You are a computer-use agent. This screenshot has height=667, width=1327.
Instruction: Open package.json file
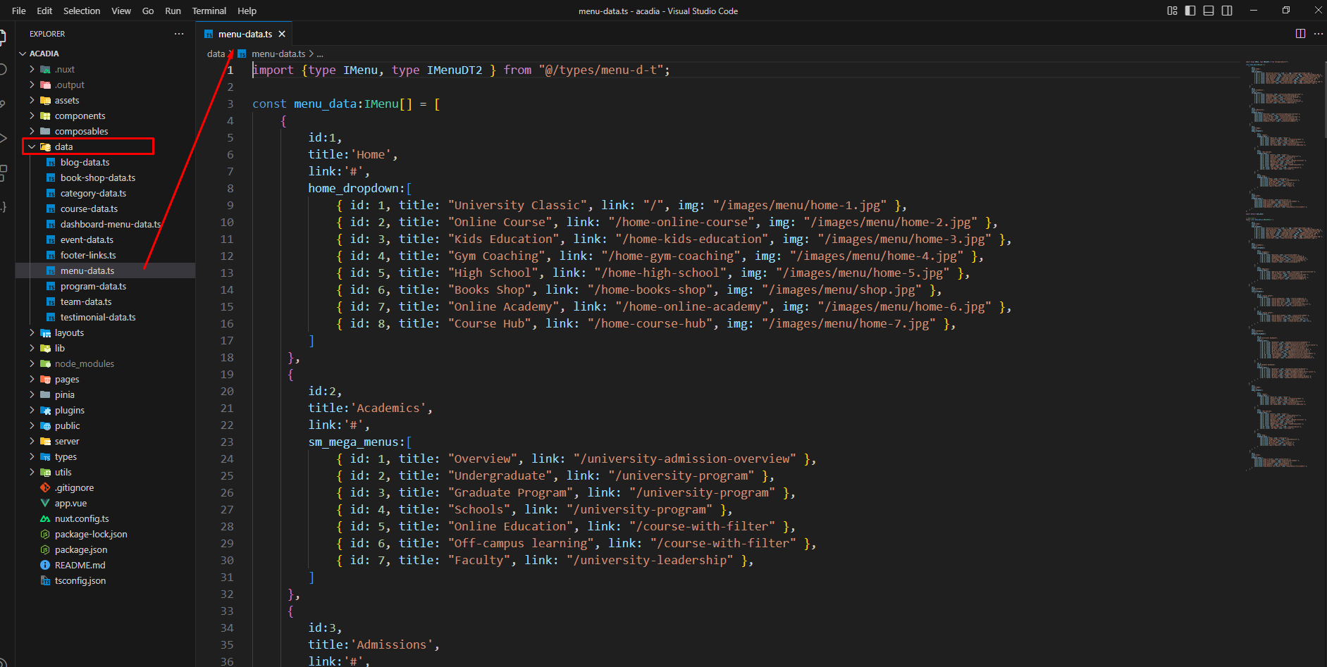[x=106, y=549]
